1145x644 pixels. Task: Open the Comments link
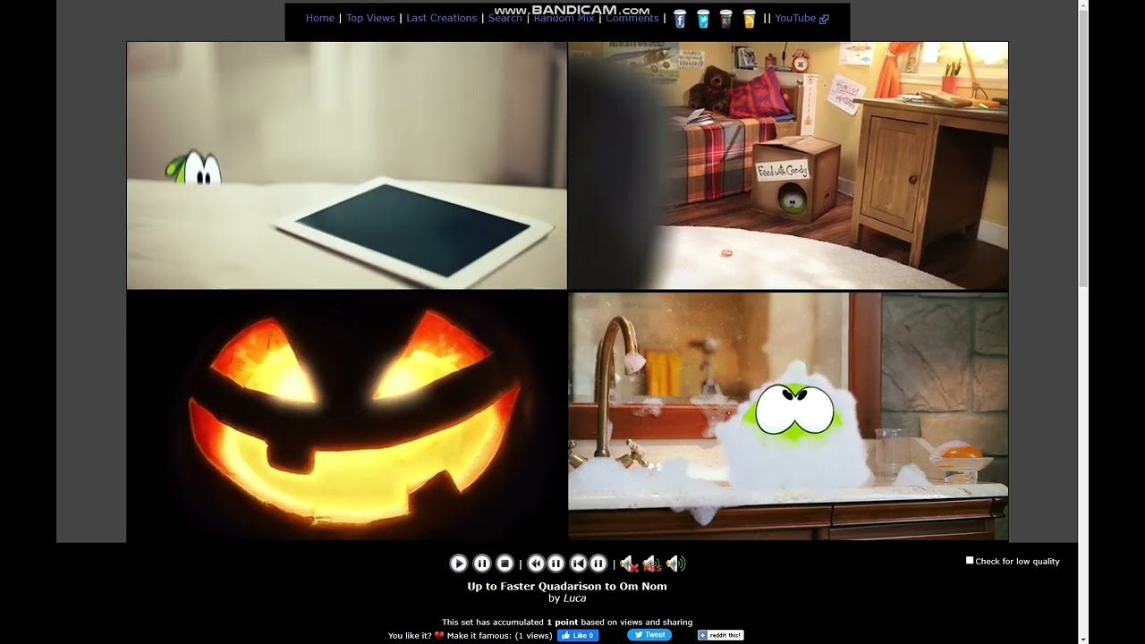[x=632, y=18]
